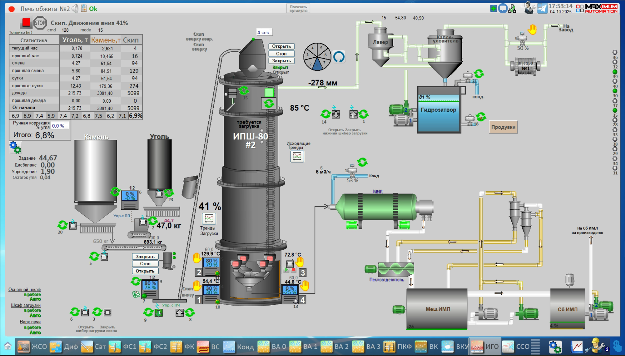
Task: Toggle manual mode hand near На Завод
Action: click(x=532, y=30)
